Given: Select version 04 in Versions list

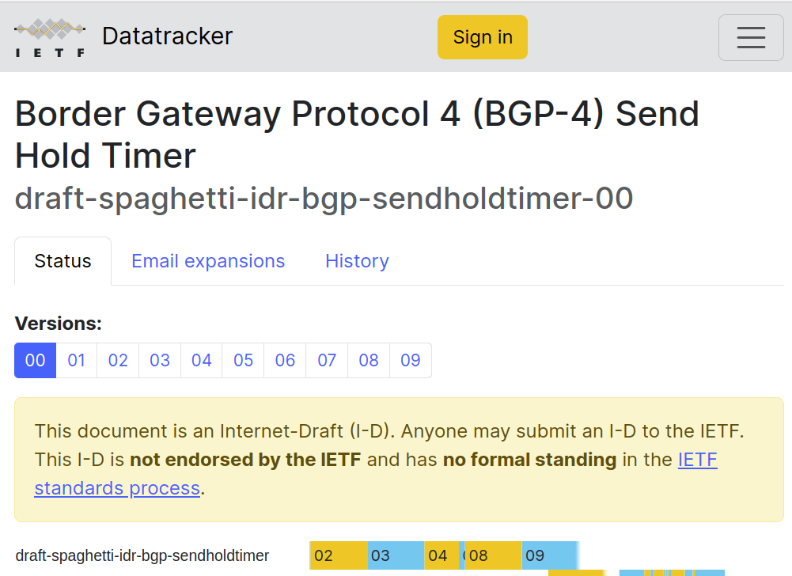Looking at the screenshot, I should point(202,361).
